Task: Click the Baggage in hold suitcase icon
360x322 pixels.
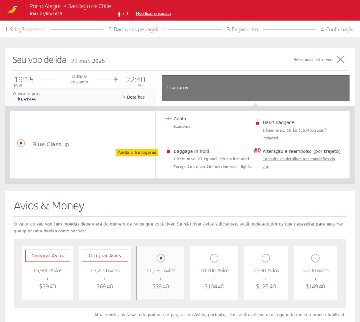Action: [168, 151]
